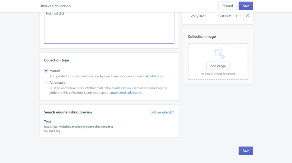
Task: Click the image upload placeholder icon
Action: [218, 53]
